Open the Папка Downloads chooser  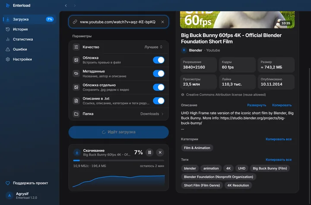[119, 114]
